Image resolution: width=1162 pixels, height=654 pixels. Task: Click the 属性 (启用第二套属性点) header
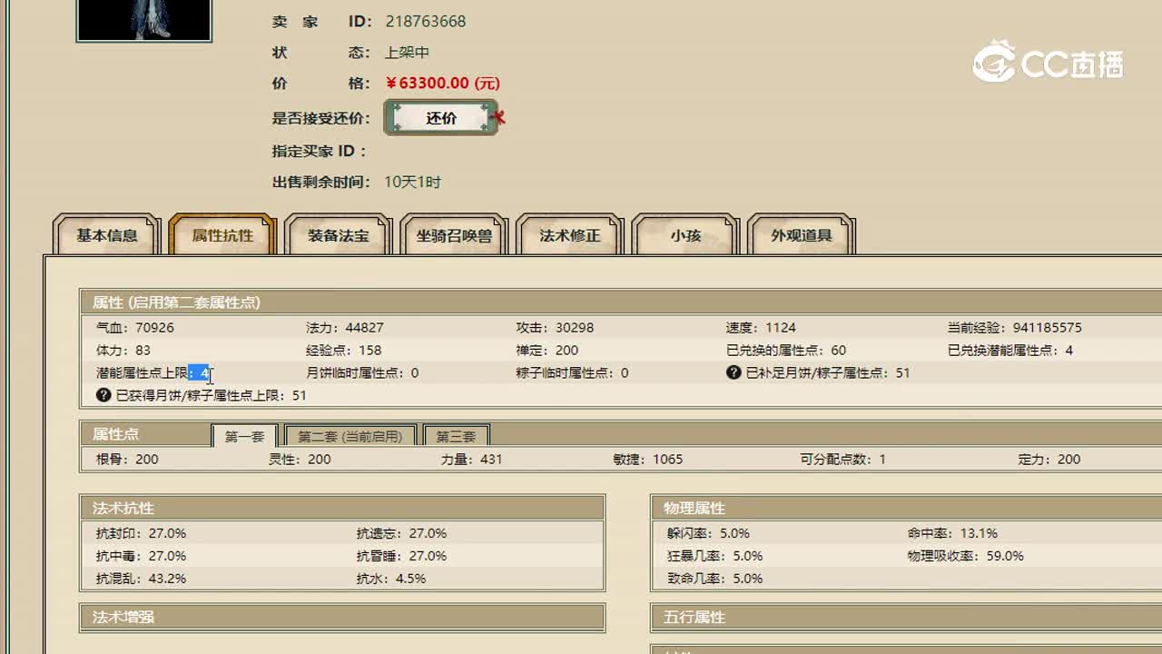(x=621, y=302)
